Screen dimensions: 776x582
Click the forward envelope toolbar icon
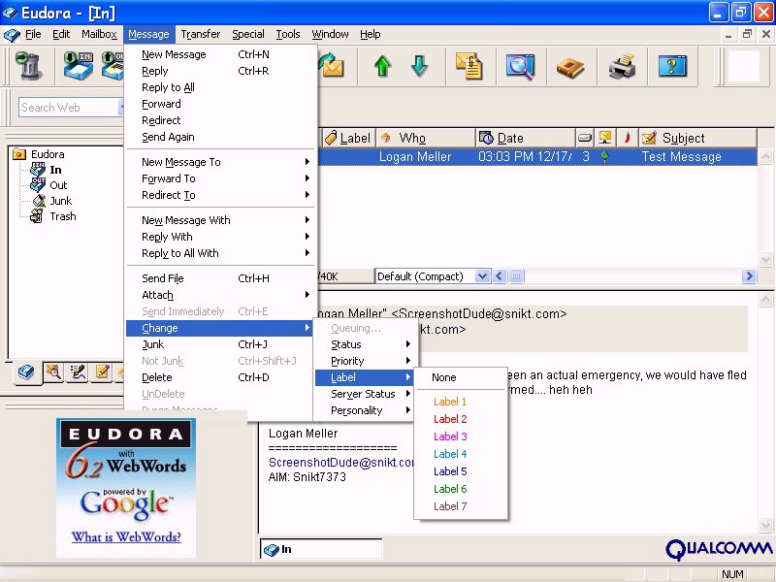tap(331, 65)
